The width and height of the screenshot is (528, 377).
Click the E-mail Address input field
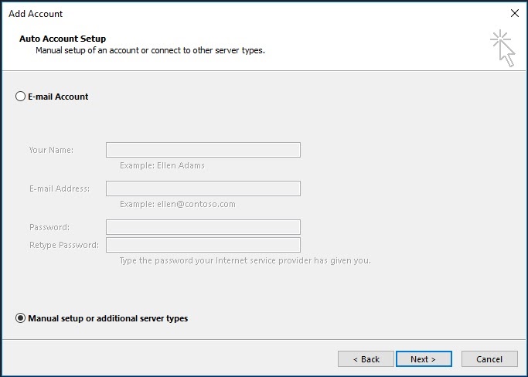coord(203,188)
